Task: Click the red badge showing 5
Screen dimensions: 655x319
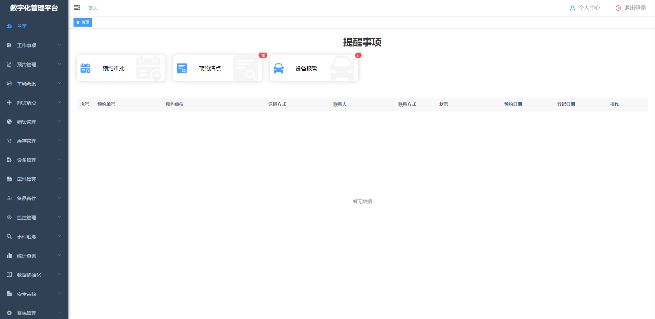Action: [x=358, y=55]
